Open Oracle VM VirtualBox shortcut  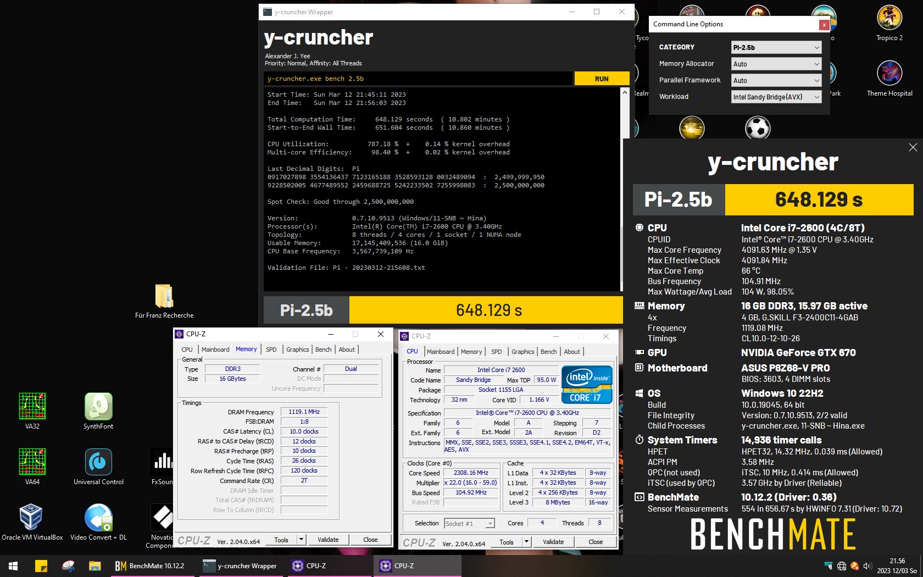(x=32, y=522)
